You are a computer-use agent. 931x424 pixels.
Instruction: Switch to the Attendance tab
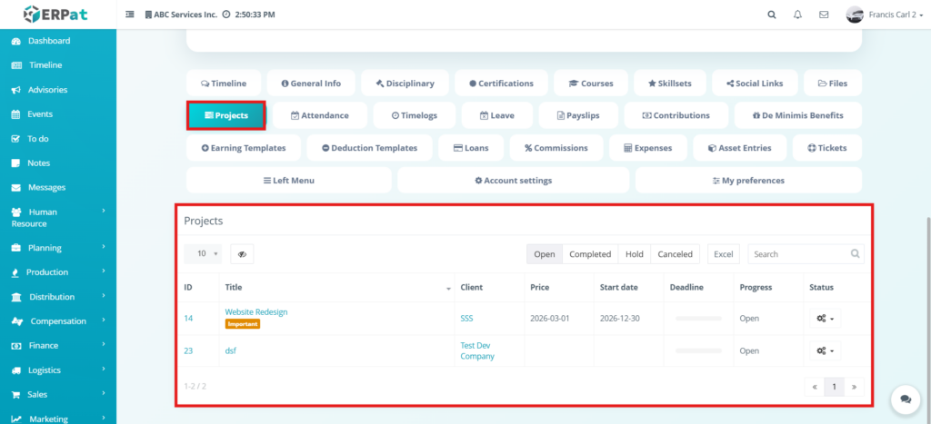point(319,115)
